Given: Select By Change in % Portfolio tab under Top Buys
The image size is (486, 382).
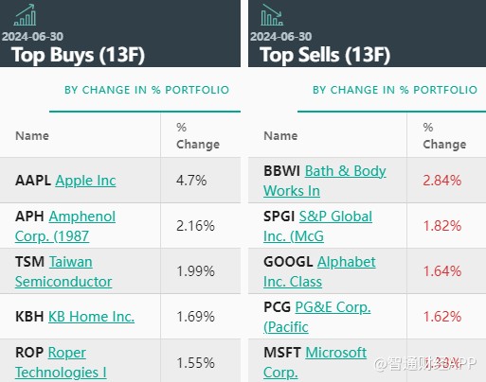Looking at the screenshot, I should [x=147, y=90].
